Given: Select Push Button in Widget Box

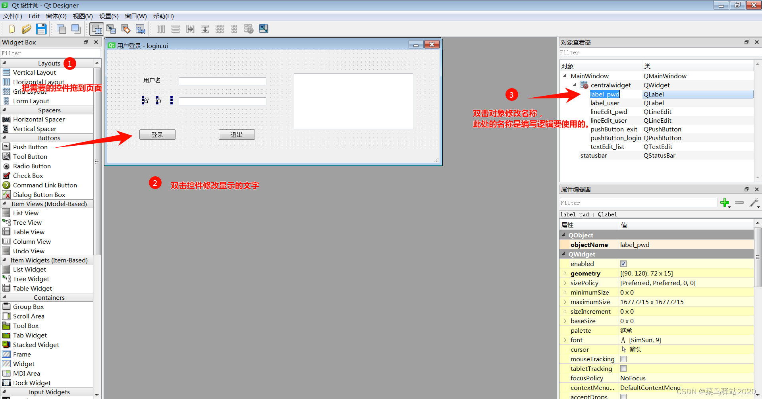Looking at the screenshot, I should point(30,147).
